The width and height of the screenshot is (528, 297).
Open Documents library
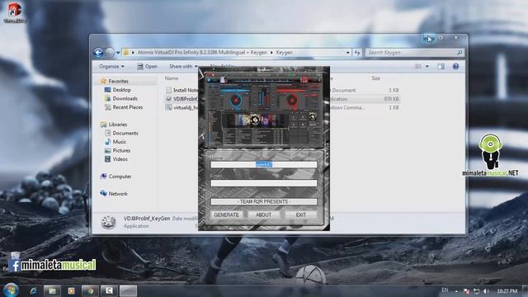click(x=125, y=133)
